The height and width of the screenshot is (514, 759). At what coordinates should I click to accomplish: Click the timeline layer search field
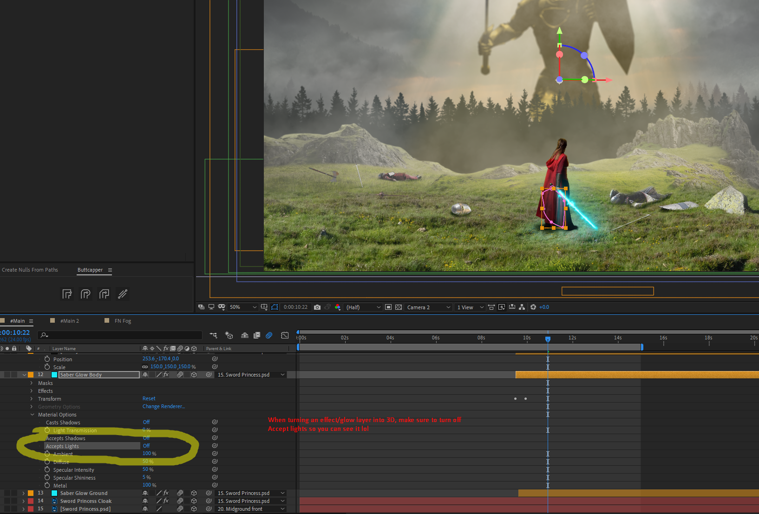[121, 335]
